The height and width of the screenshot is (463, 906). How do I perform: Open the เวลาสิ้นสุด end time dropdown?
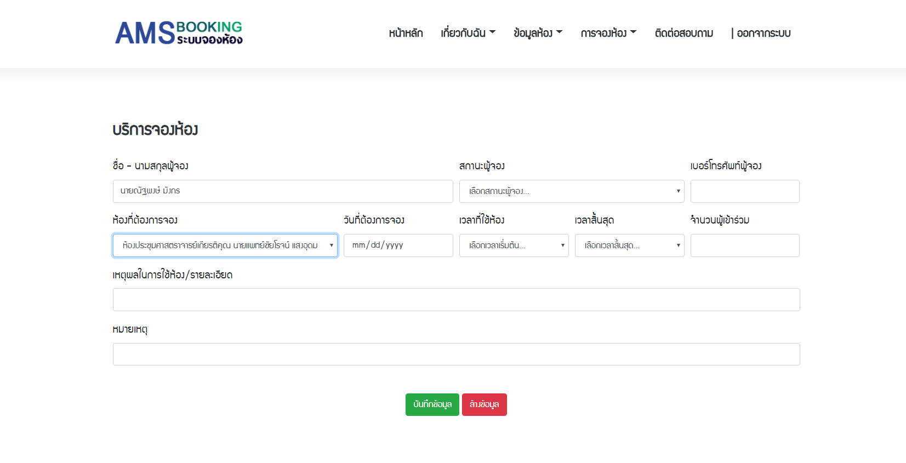630,245
